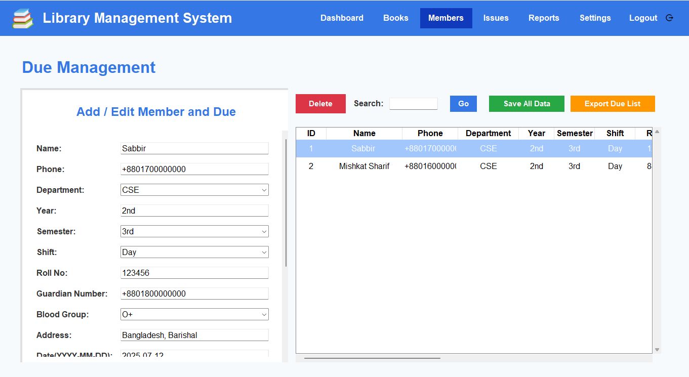This screenshot has width=689, height=377.
Task: Open the Settings page
Action: pos(595,18)
